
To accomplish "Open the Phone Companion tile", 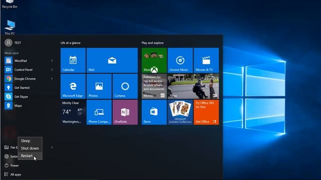I will [x=99, y=112].
